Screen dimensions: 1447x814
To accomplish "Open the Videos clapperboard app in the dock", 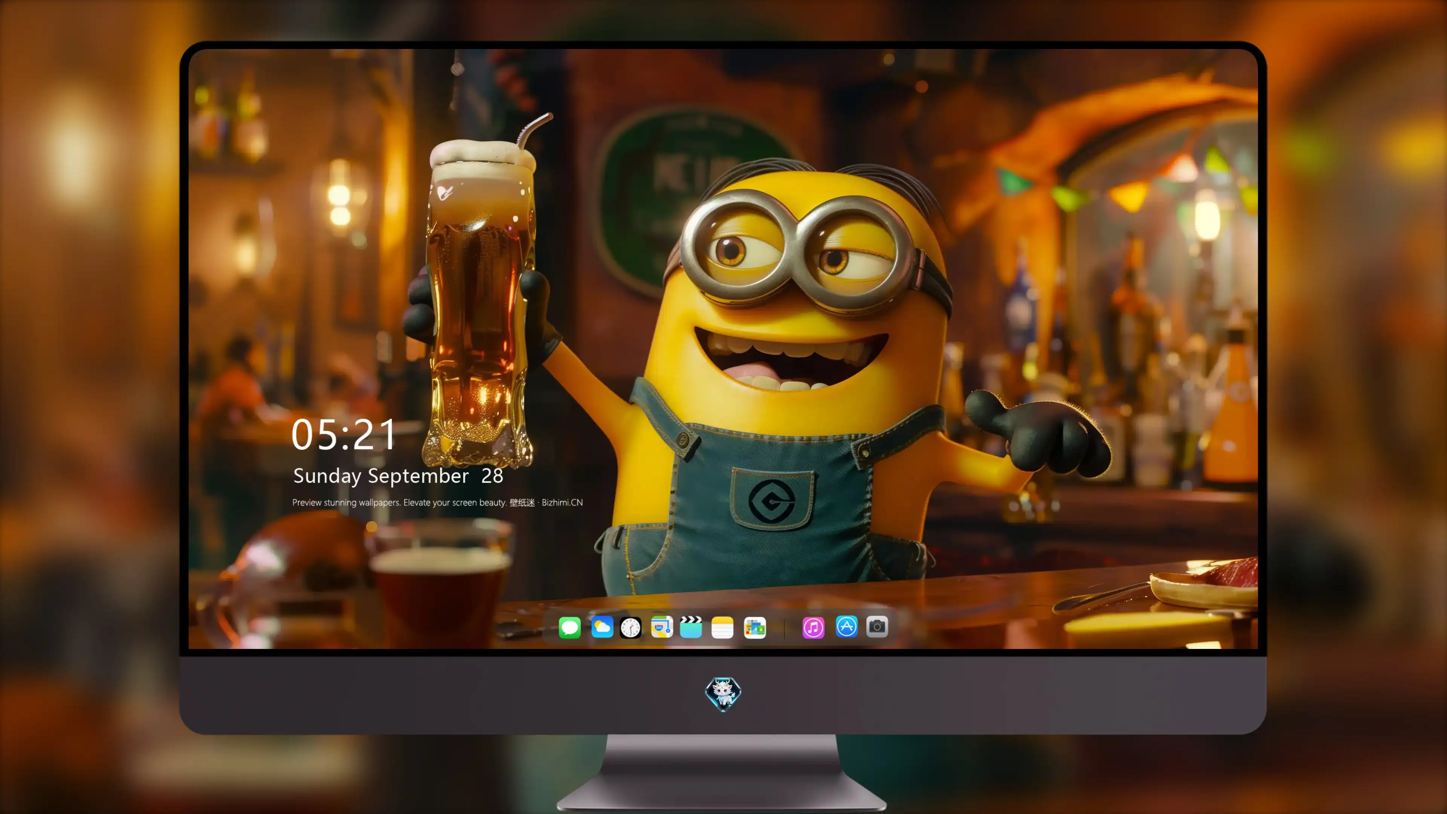I will [691, 627].
